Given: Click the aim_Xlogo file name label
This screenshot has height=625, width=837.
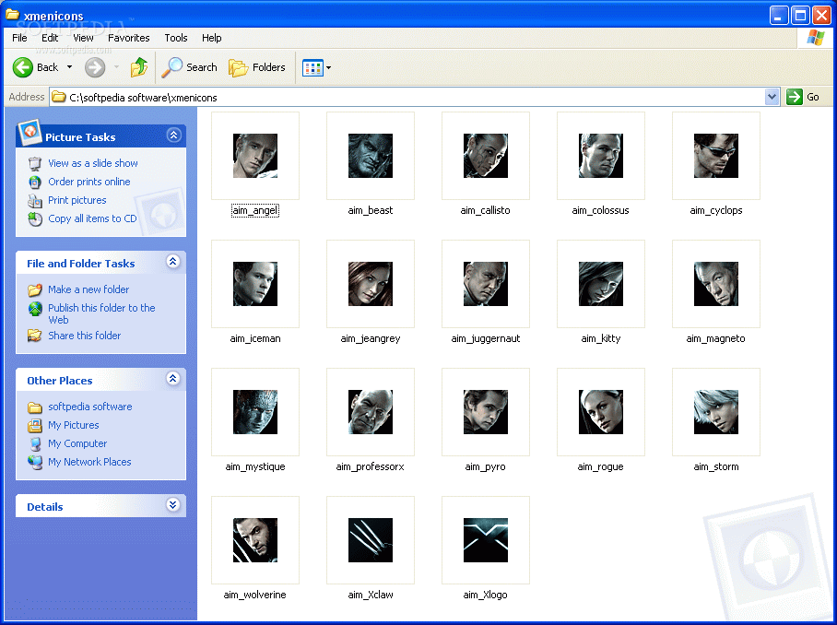Looking at the screenshot, I should pos(485,595).
